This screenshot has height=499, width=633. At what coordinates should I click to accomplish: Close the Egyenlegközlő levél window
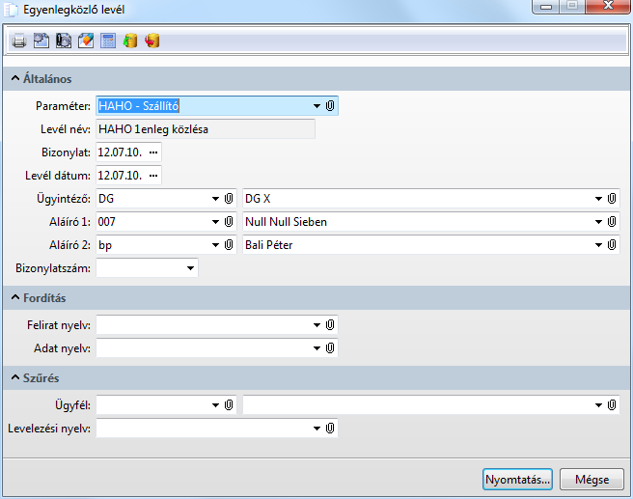[608, 6]
